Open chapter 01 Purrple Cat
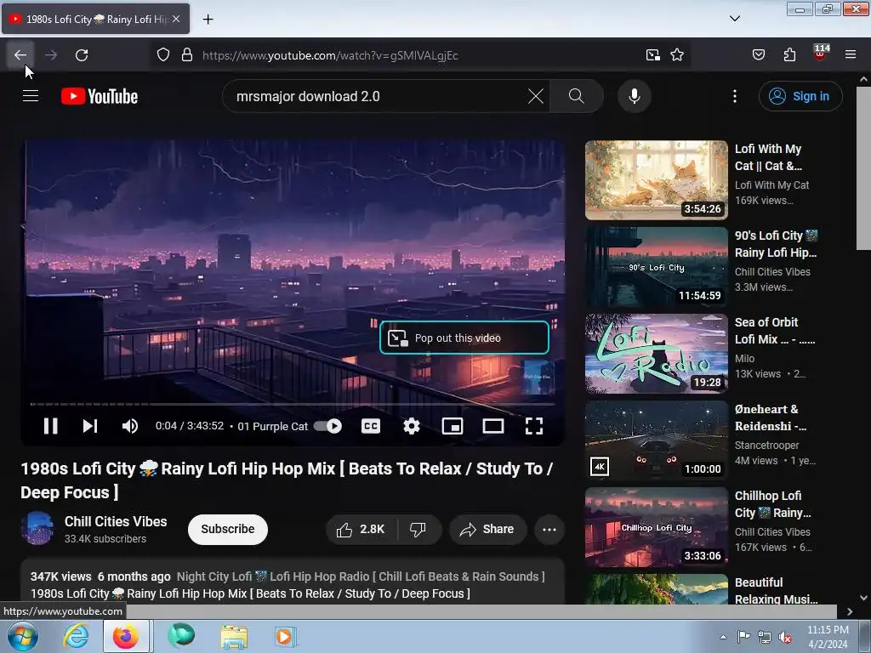 (272, 426)
